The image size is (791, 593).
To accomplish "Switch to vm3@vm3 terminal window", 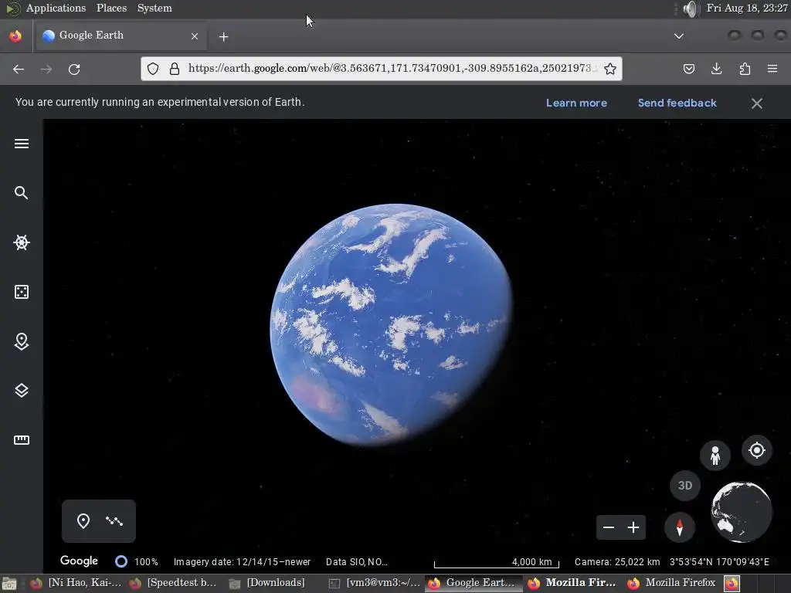I will click(x=375, y=583).
